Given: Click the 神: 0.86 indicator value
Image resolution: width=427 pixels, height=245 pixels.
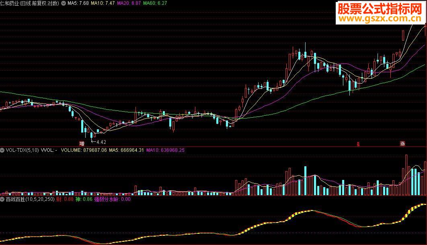Looking at the screenshot, I should pos(84,199).
